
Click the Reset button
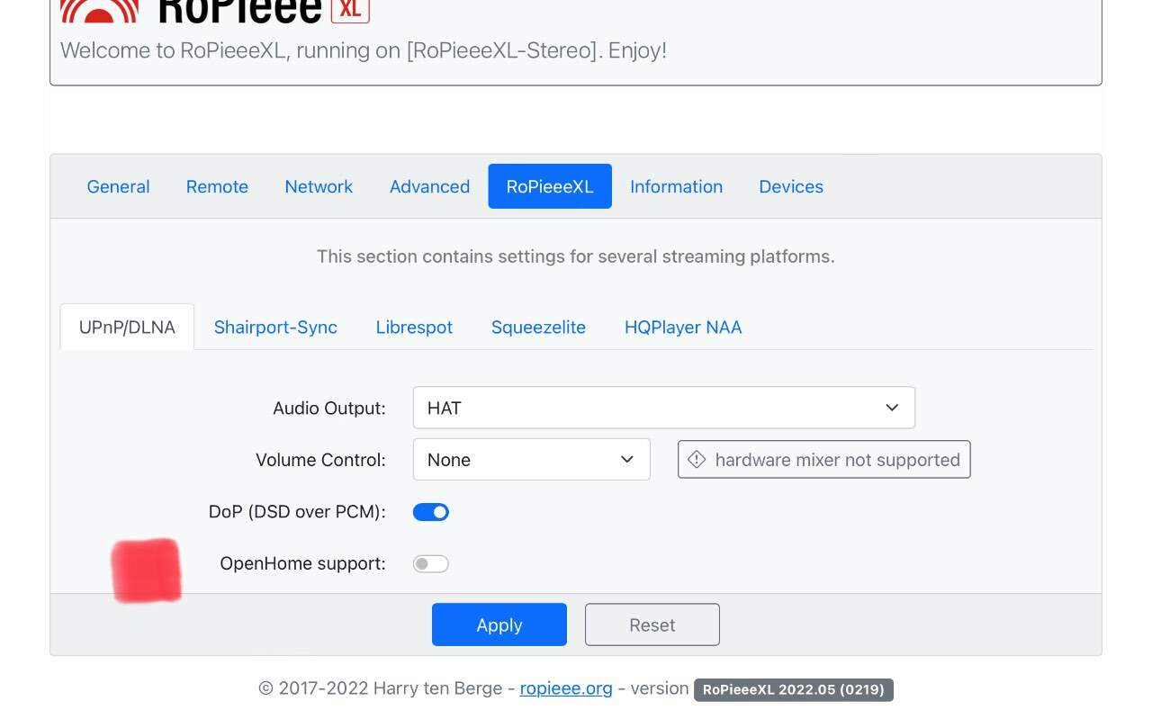pos(652,625)
